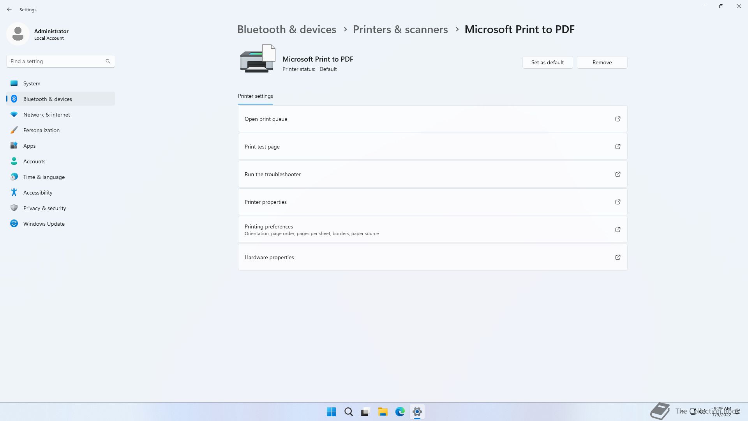
Task: Open Time & language settings
Action: [x=61, y=177]
